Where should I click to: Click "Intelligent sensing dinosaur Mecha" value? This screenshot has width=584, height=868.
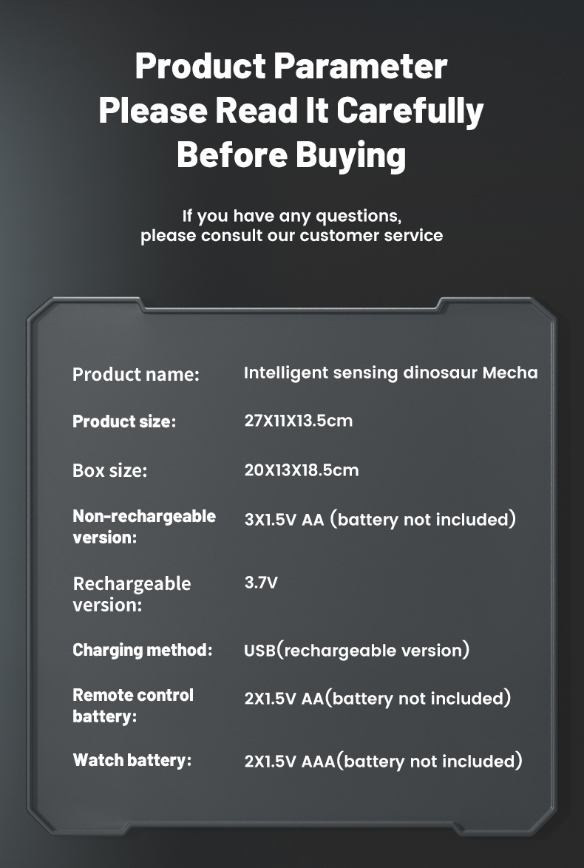pos(390,373)
